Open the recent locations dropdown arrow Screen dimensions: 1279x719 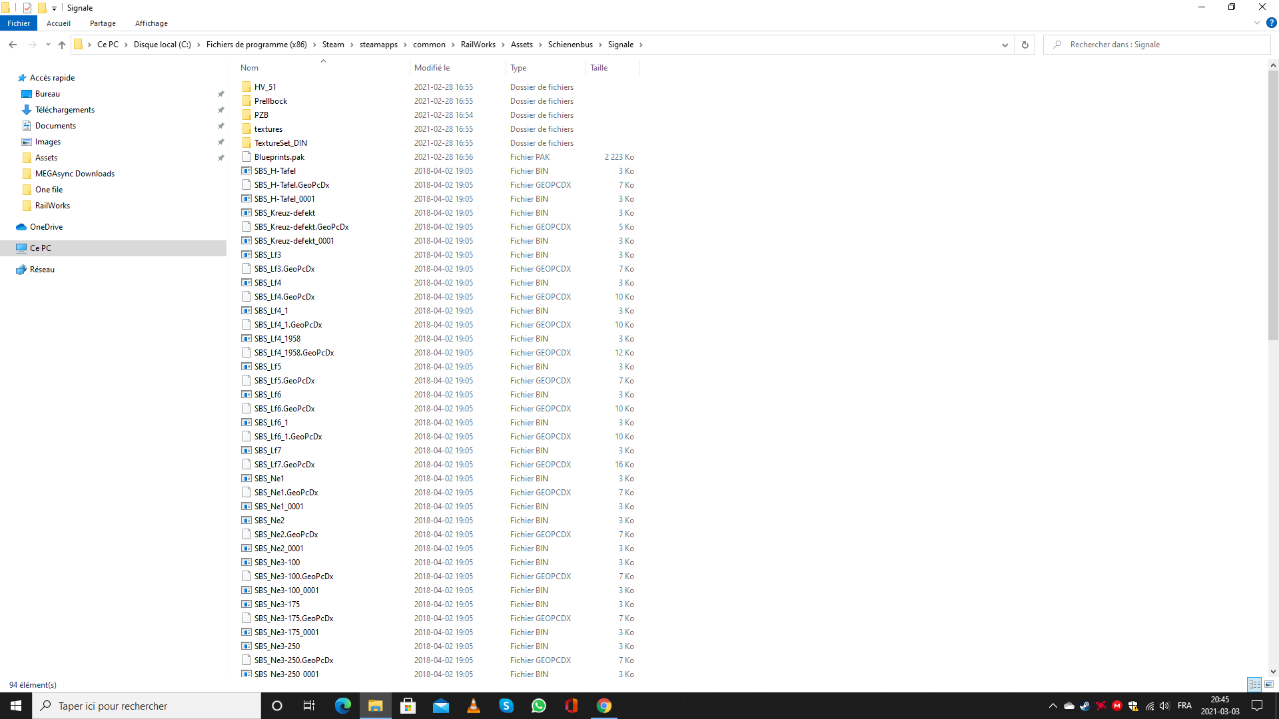[48, 45]
